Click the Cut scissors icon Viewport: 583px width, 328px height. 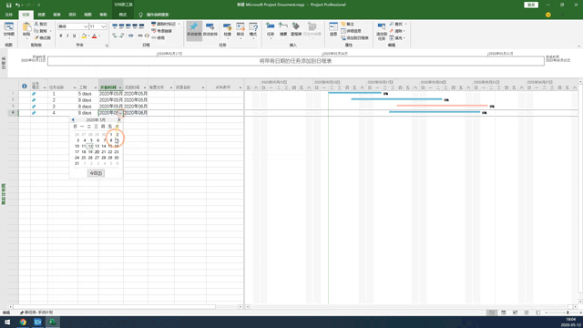pyautogui.click(x=36, y=24)
